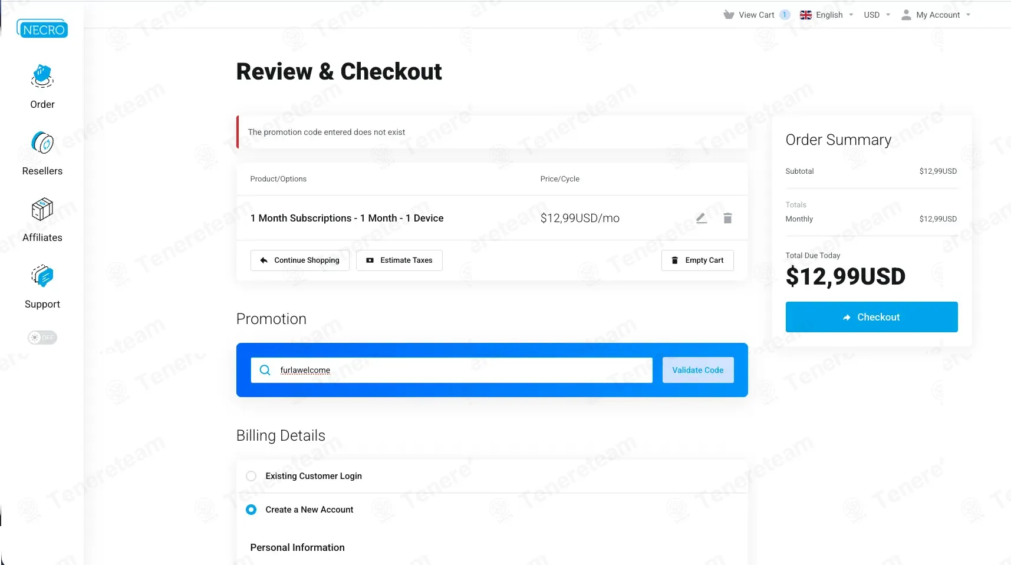
Task: Focus the promotion code input field
Action: click(452, 370)
